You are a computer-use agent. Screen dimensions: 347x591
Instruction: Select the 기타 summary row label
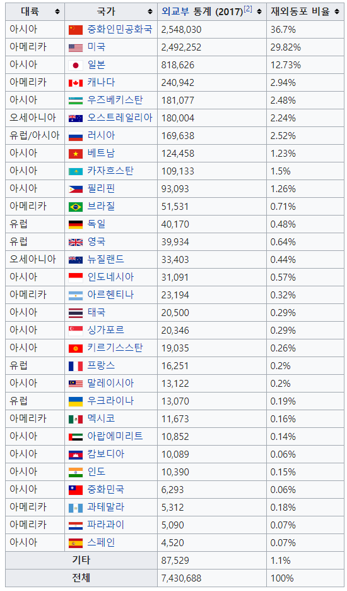(81, 561)
